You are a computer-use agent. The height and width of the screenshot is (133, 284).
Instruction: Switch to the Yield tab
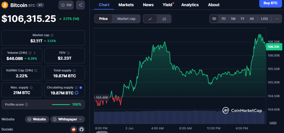[167, 5]
